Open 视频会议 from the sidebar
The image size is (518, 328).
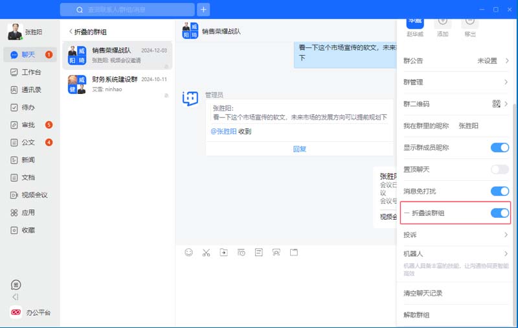pyautogui.click(x=34, y=195)
